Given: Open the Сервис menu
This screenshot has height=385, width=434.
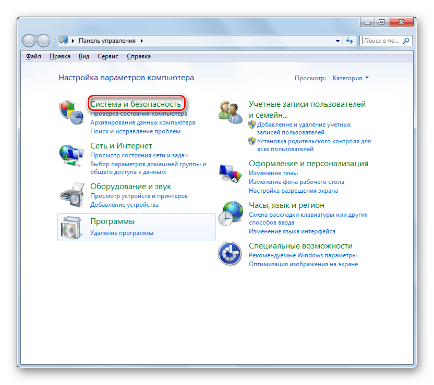Looking at the screenshot, I should [x=107, y=56].
